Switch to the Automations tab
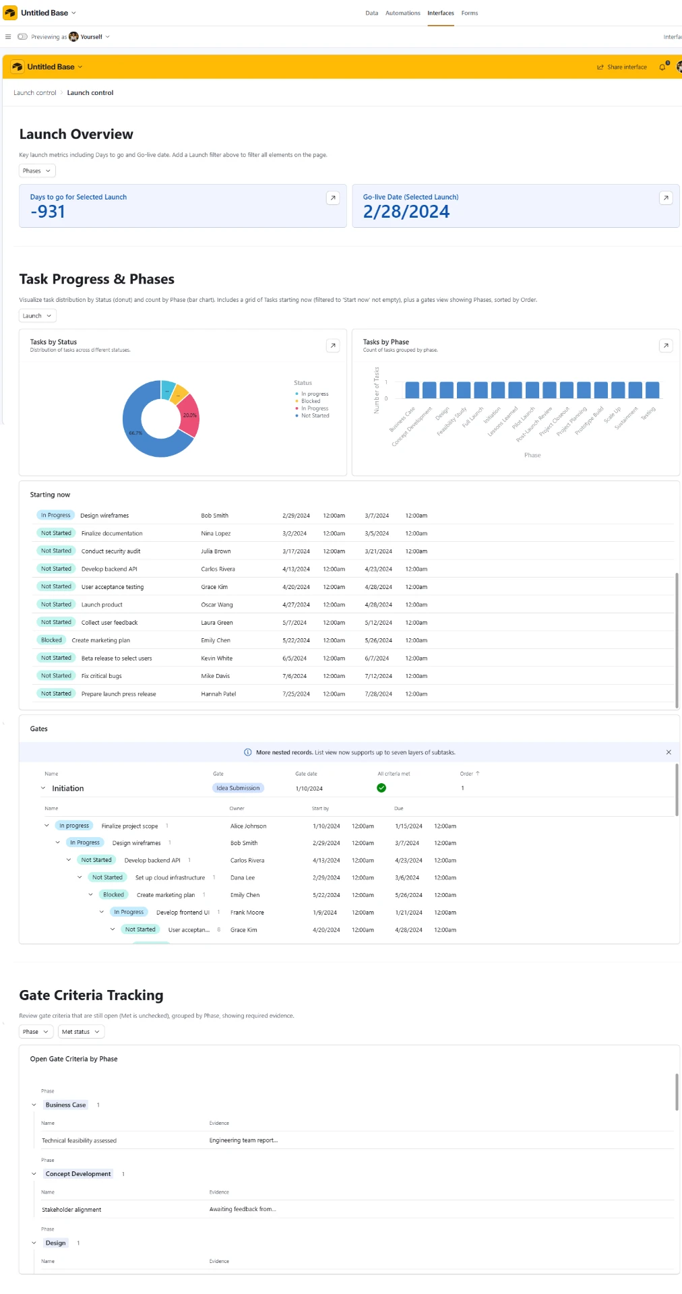 tap(403, 13)
